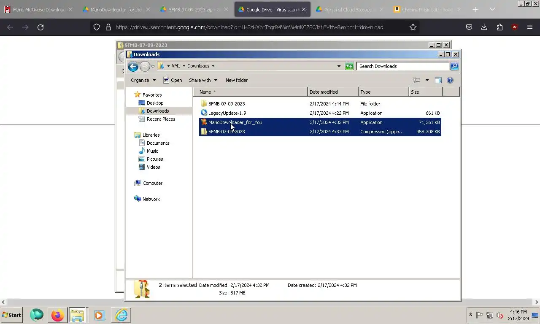The image size is (540, 324).
Task: Select Network in navigation pane
Action: coord(147,199)
